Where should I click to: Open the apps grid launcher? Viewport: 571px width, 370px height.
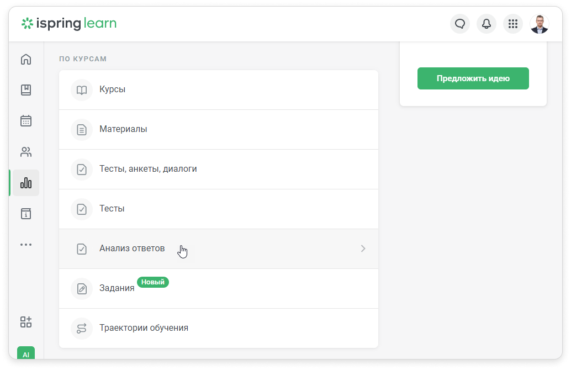(513, 24)
